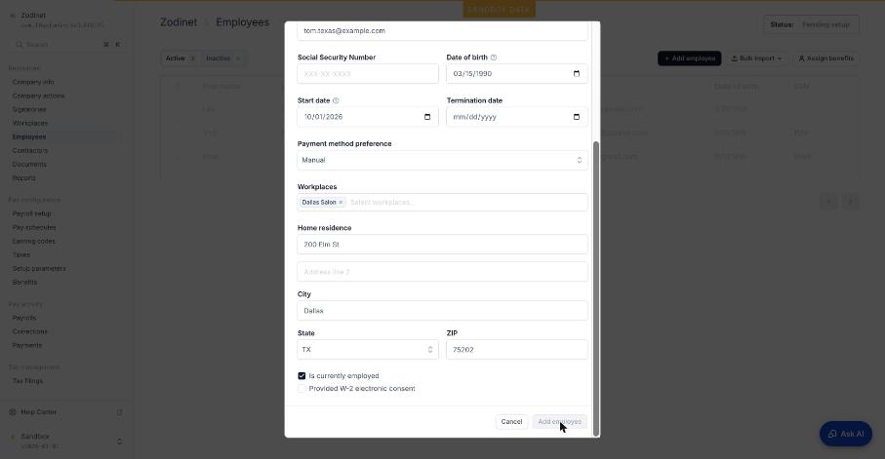Click the Home residence street field
885x459 pixels.
tap(442, 245)
